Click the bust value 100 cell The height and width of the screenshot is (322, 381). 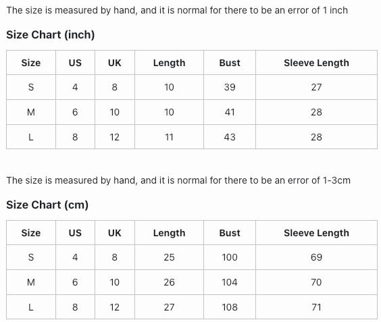tap(230, 257)
